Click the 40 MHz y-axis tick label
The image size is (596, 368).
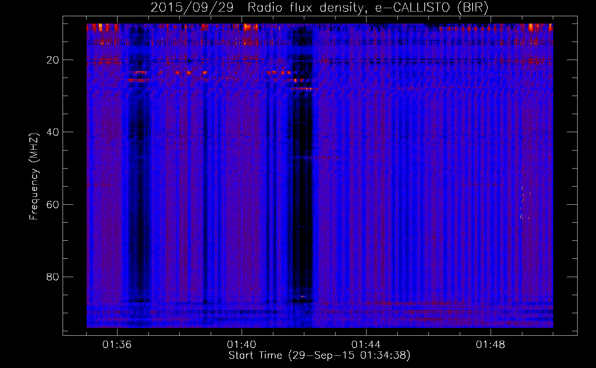pos(53,132)
